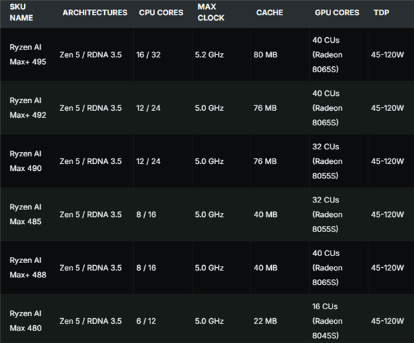Image resolution: width=414 pixels, height=343 pixels.
Task: Click the 16 / 32 CPU cores value
Action: coord(148,55)
